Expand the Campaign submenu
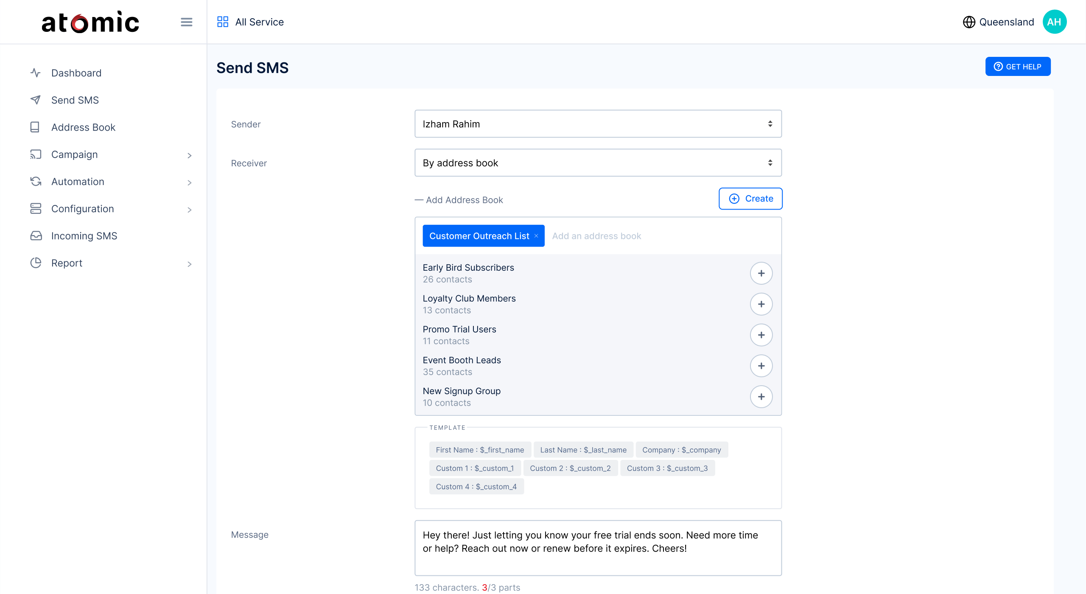 coord(189,155)
